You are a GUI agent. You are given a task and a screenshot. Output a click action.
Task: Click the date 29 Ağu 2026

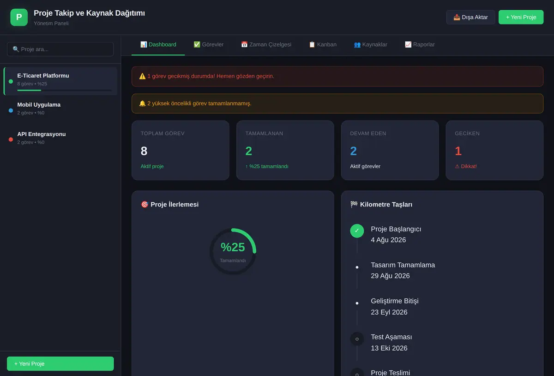click(390, 276)
